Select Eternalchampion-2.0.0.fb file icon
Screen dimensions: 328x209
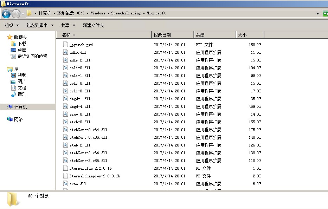pos(66,176)
